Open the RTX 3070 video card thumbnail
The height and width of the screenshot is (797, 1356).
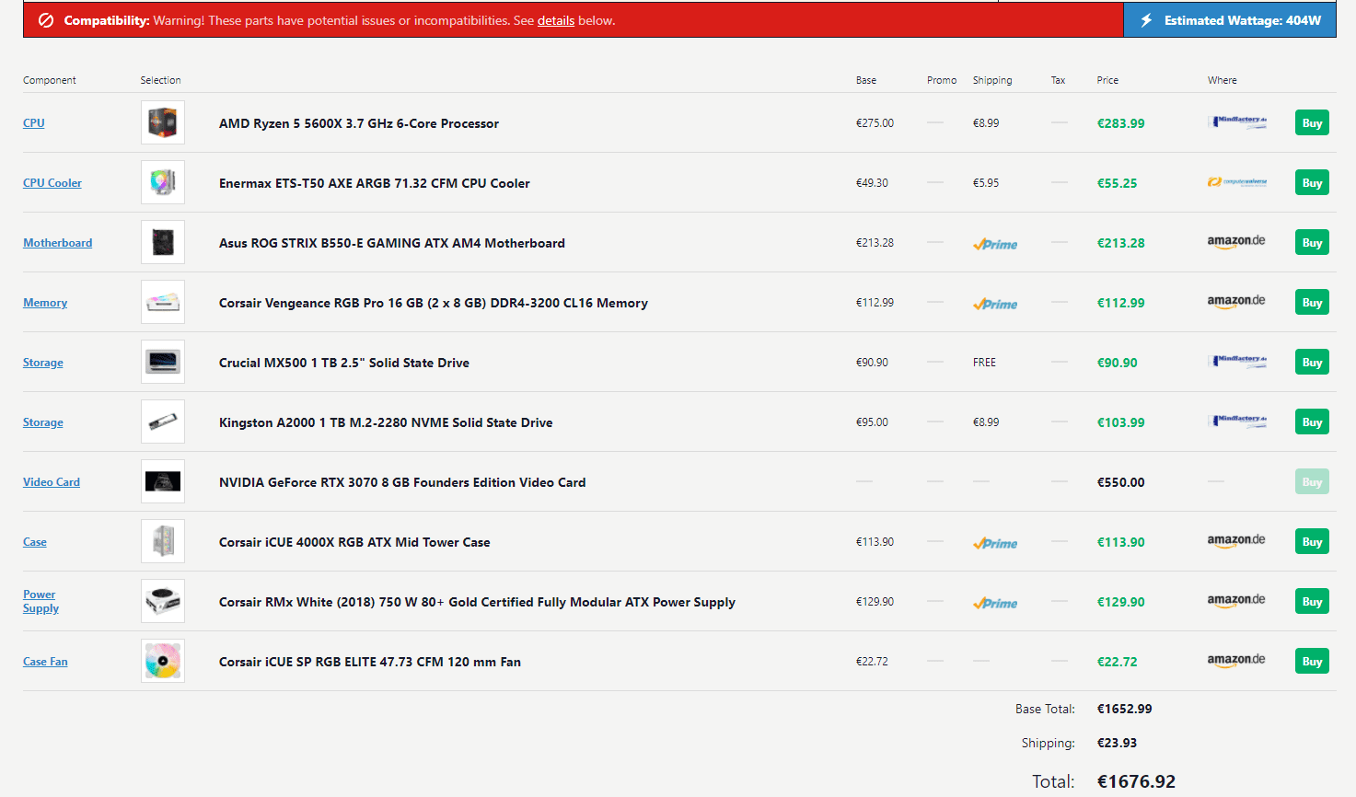[163, 481]
